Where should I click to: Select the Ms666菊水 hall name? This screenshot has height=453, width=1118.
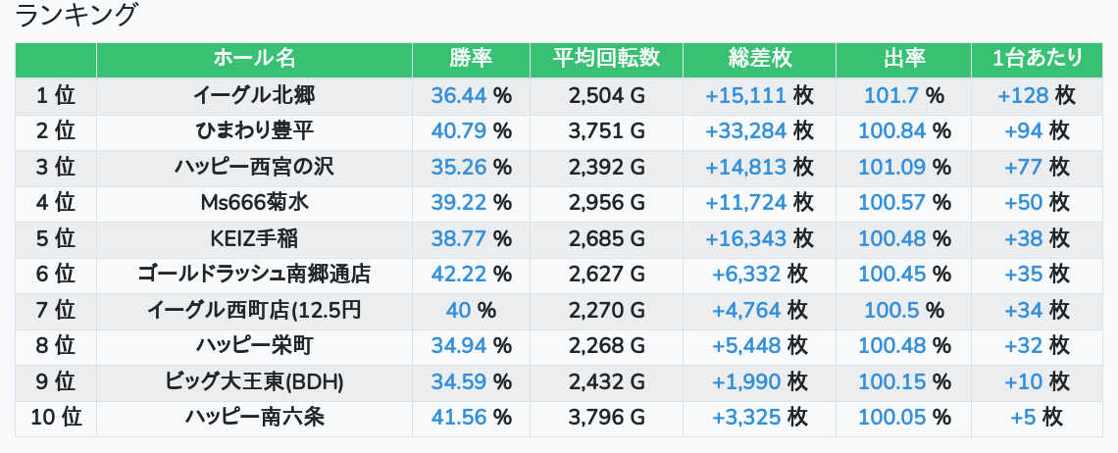[254, 203]
